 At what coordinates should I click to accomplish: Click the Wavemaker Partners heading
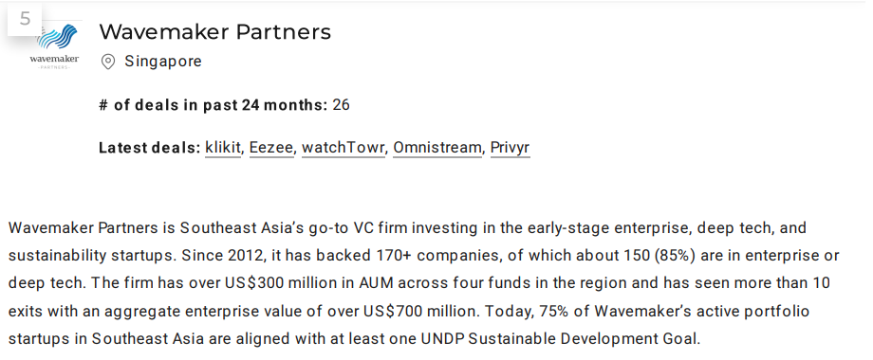214,31
